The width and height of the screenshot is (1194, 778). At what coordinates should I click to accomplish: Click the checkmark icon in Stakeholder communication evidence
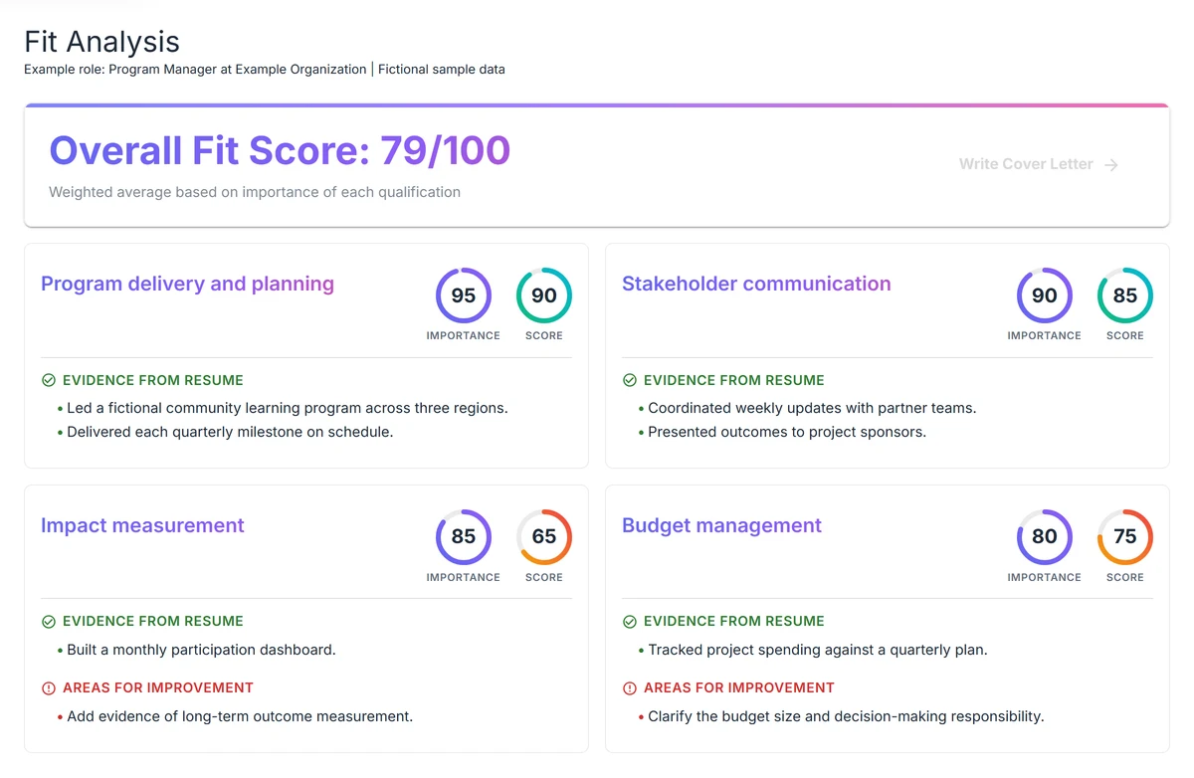pyautogui.click(x=629, y=380)
